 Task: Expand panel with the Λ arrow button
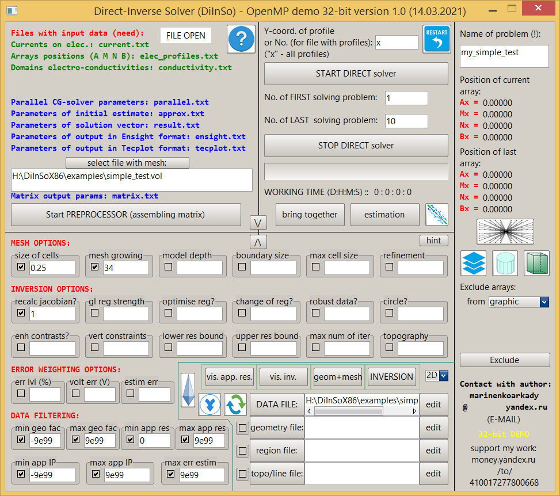[258, 242]
